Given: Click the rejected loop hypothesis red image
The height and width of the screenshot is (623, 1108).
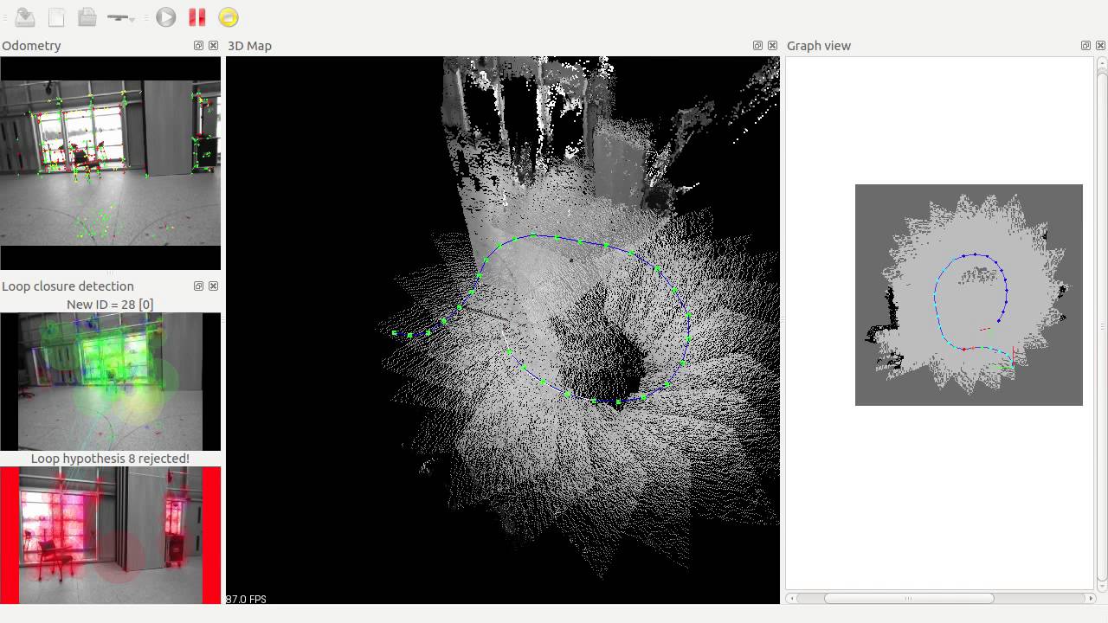Looking at the screenshot, I should [111, 536].
